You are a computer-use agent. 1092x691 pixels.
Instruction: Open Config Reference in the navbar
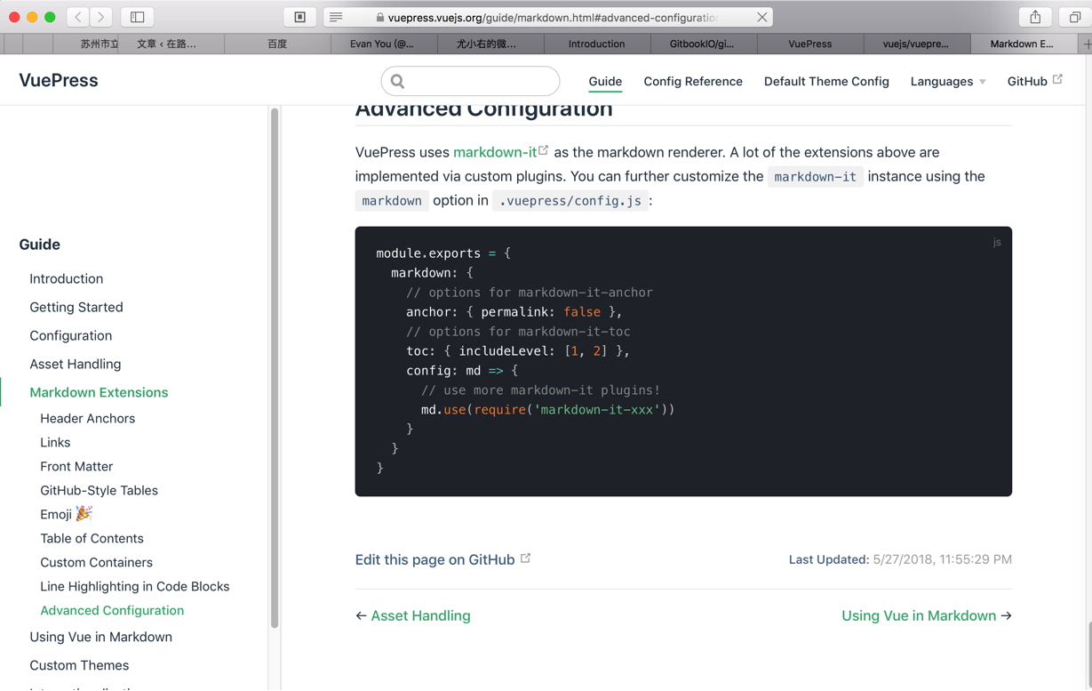click(693, 81)
